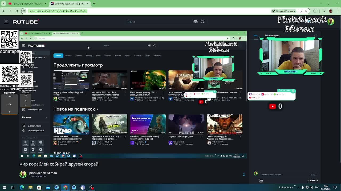341x191 pixels.
Task: Launch Microsoft Edge from the taskbar
Action: tap(22, 188)
